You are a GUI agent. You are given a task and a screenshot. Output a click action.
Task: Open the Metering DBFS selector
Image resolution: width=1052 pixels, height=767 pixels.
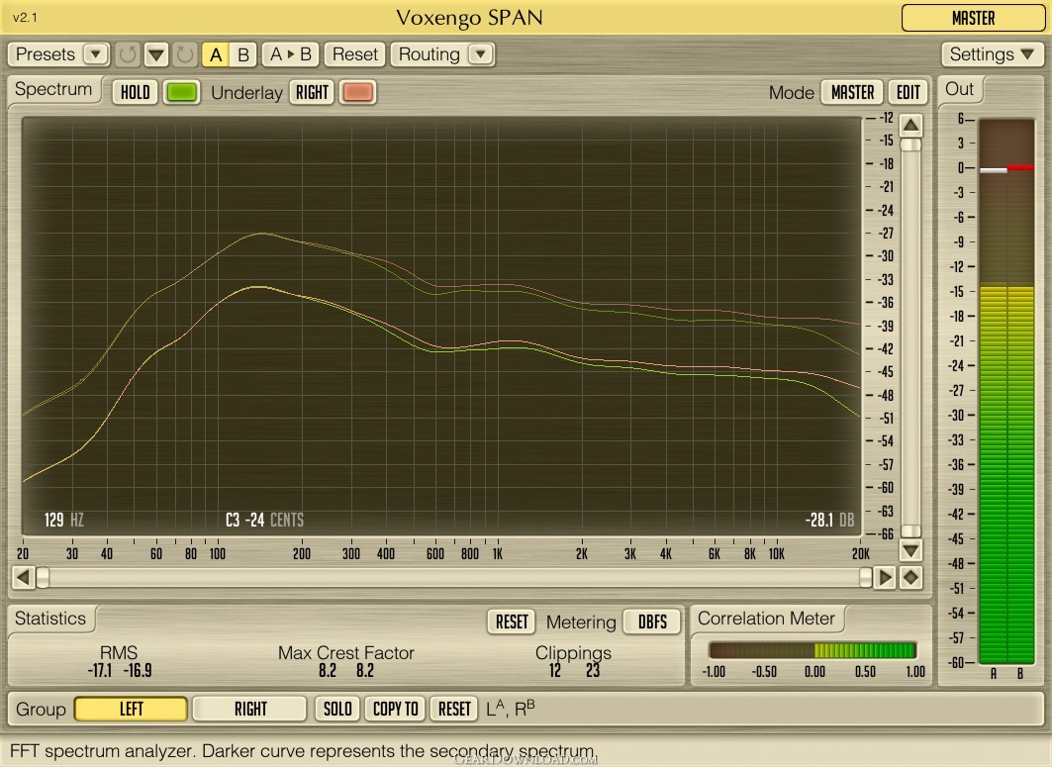(652, 623)
